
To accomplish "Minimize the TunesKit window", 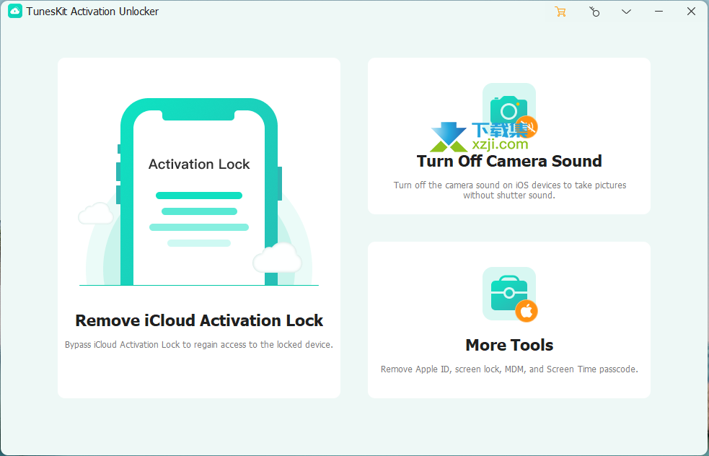I will tap(659, 12).
